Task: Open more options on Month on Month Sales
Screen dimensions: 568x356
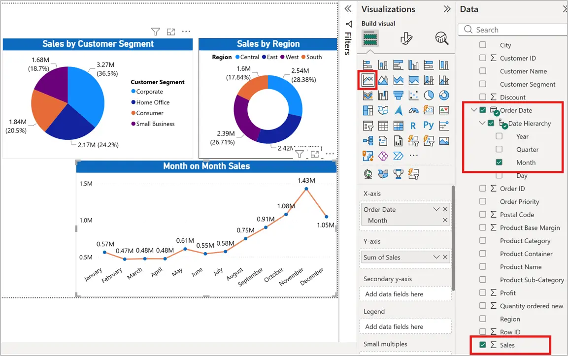Action: point(330,154)
